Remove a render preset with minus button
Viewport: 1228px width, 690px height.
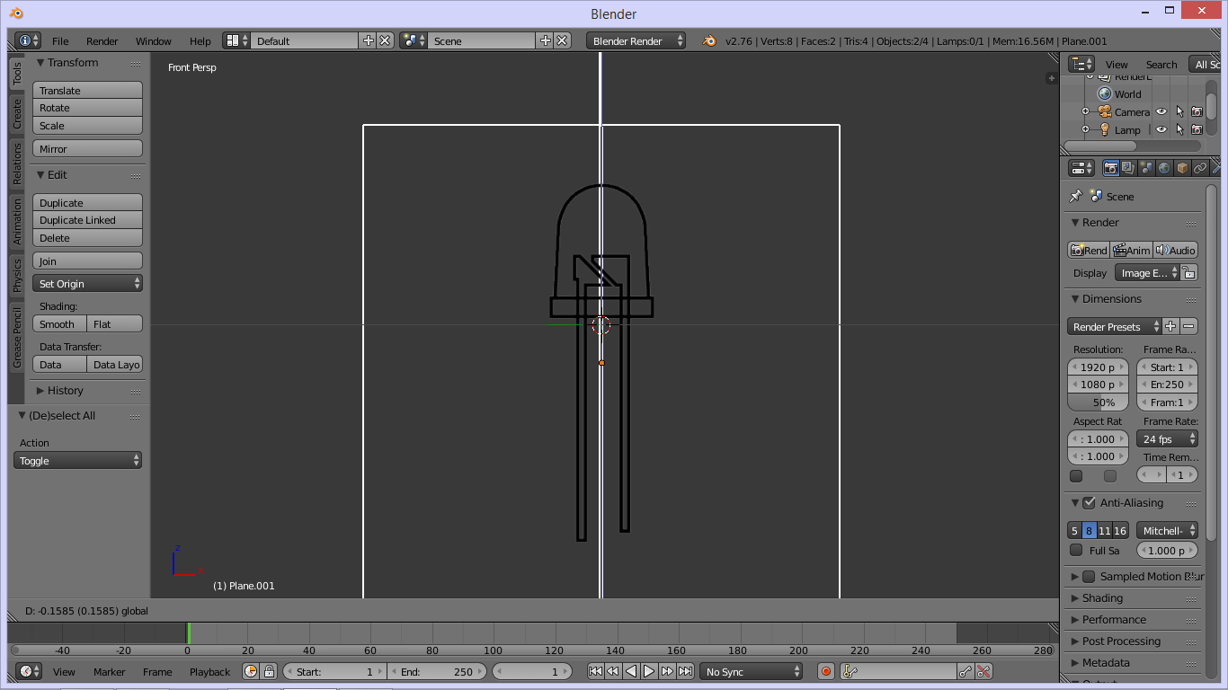coord(1189,326)
